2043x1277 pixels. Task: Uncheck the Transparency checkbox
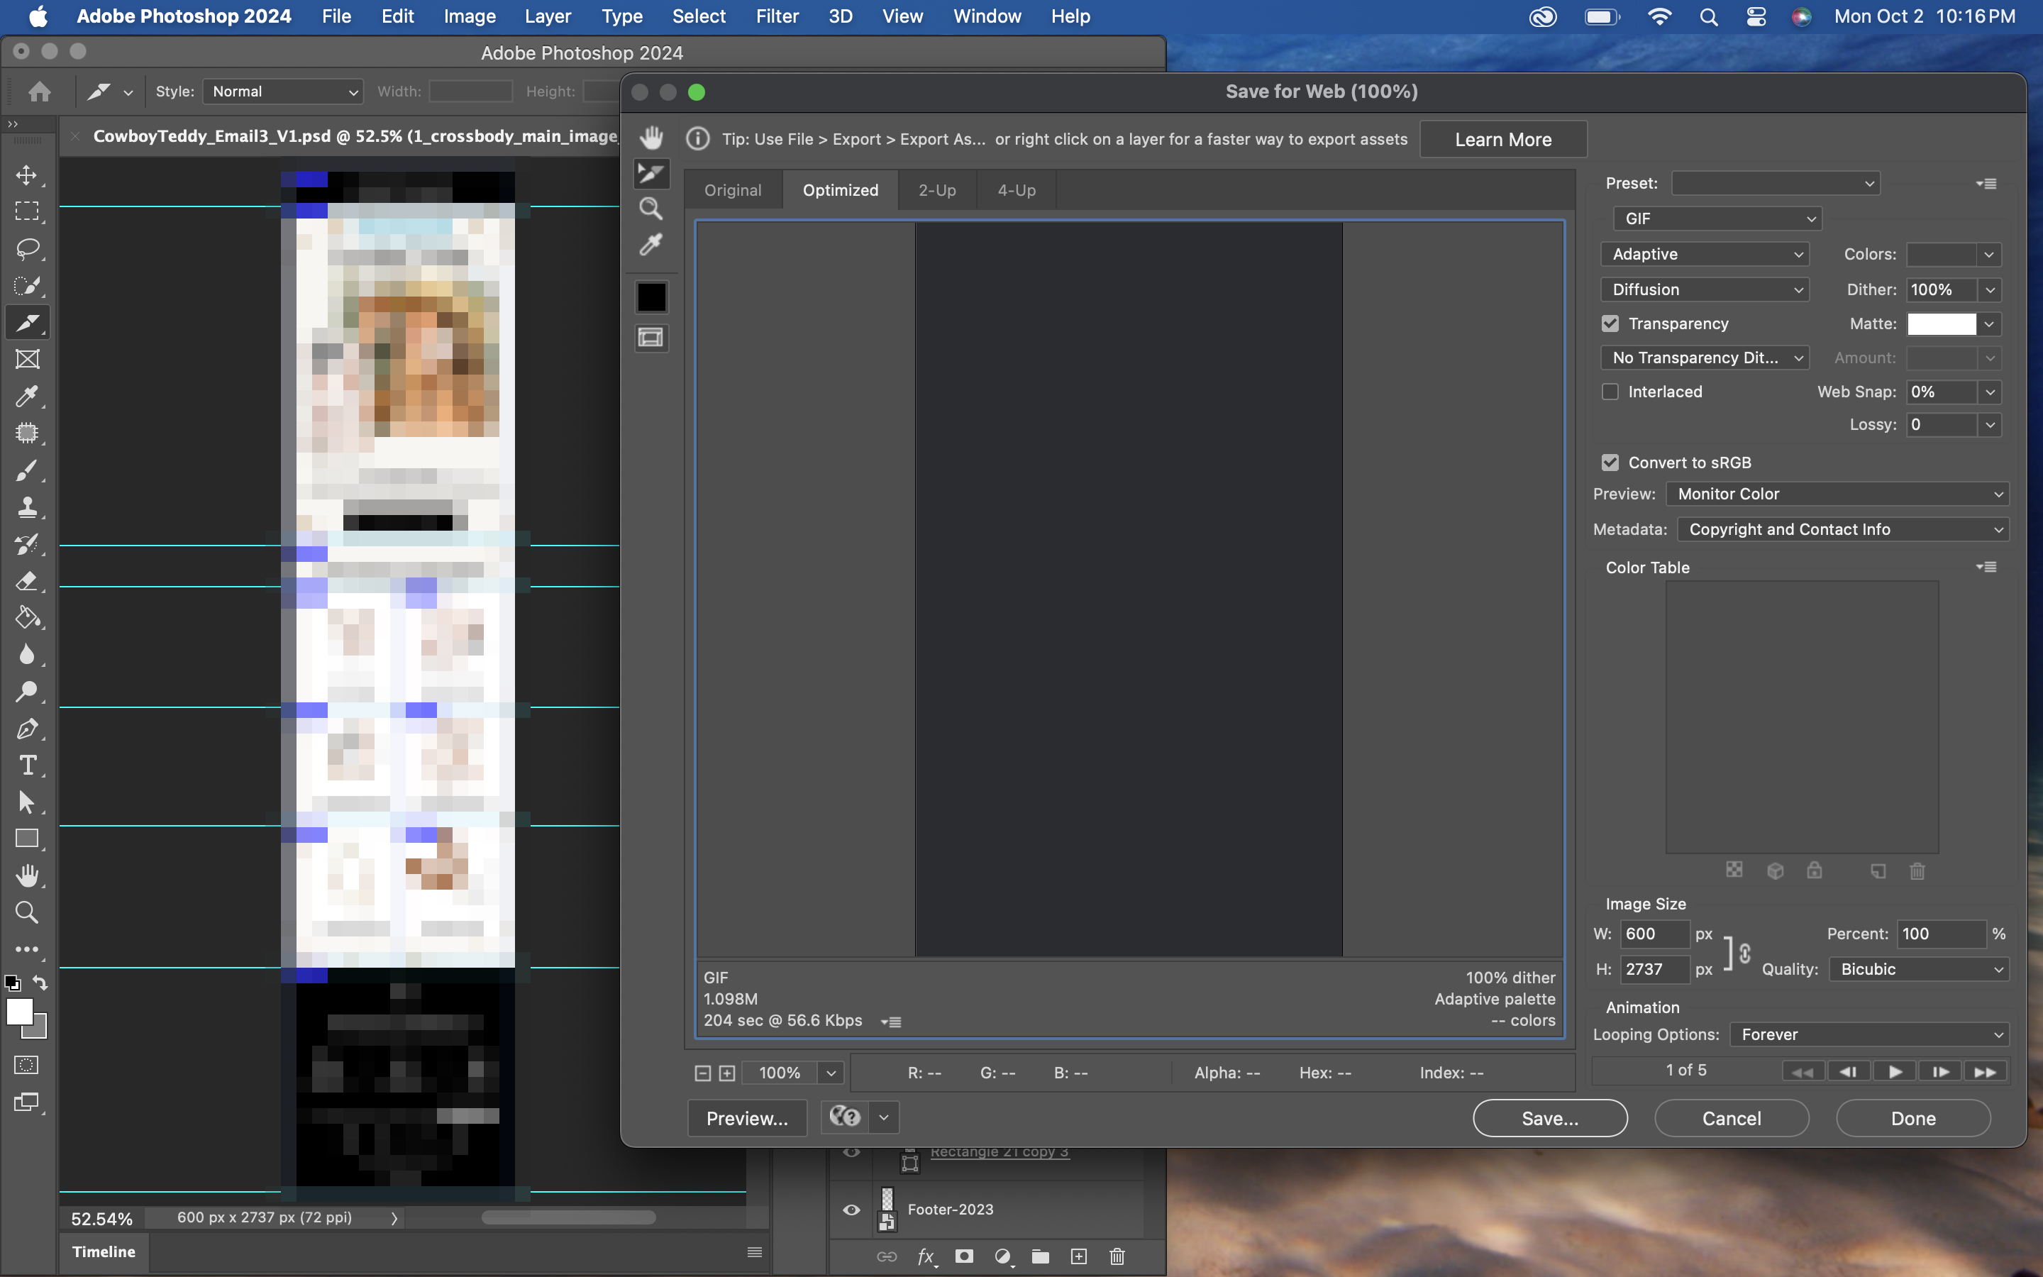(1610, 324)
